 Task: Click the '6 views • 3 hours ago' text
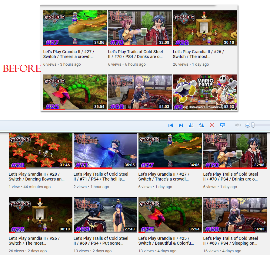62,64
